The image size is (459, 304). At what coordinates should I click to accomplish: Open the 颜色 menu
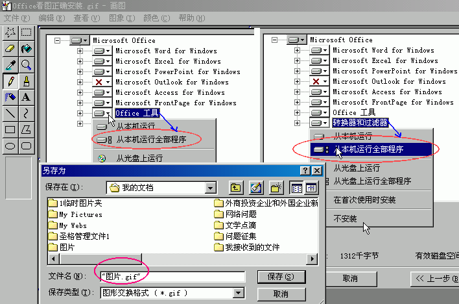[x=157, y=18]
